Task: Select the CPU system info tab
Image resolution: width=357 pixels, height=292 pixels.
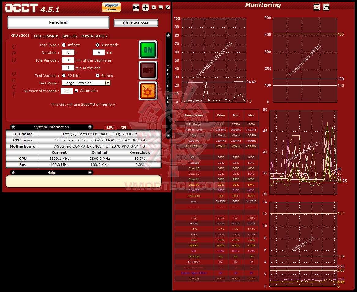Action: click(110, 128)
